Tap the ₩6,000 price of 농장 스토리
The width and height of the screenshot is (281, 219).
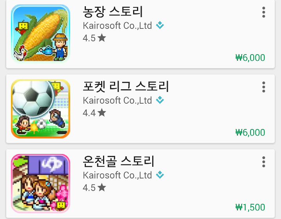pos(250,58)
